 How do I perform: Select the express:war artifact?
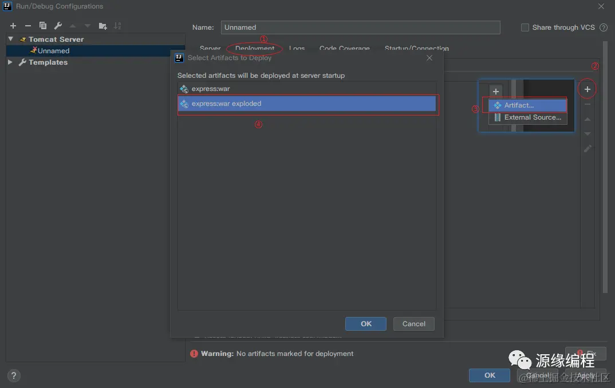click(307, 89)
